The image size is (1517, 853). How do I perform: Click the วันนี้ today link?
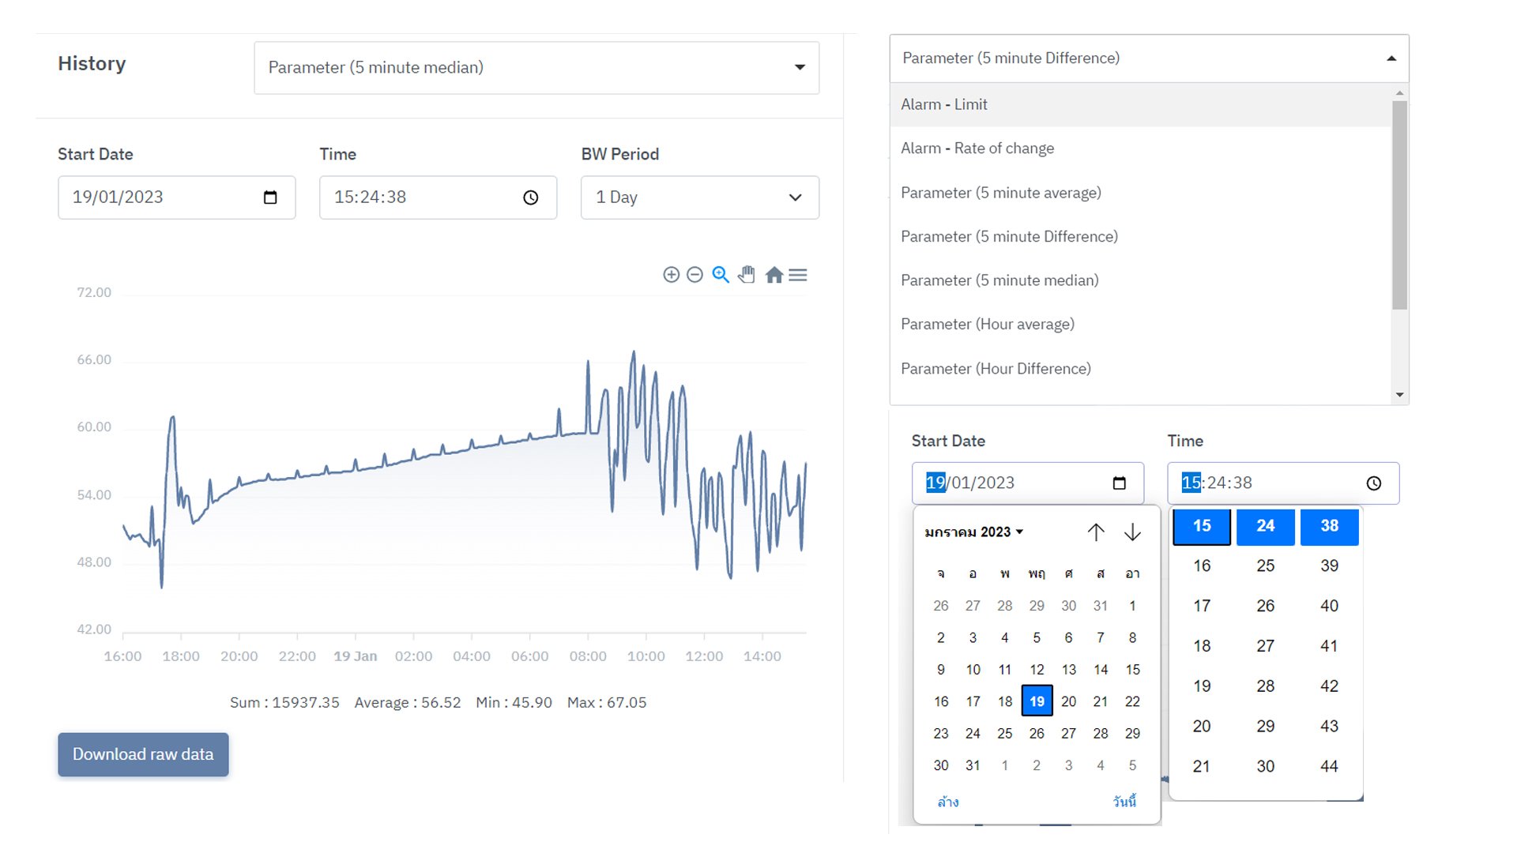[1124, 802]
